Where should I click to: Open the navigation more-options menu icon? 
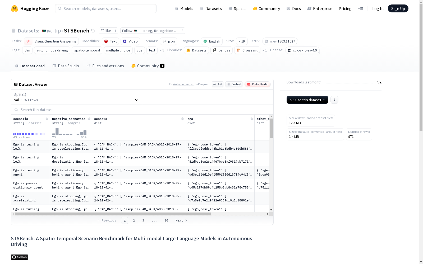coord(360,8)
